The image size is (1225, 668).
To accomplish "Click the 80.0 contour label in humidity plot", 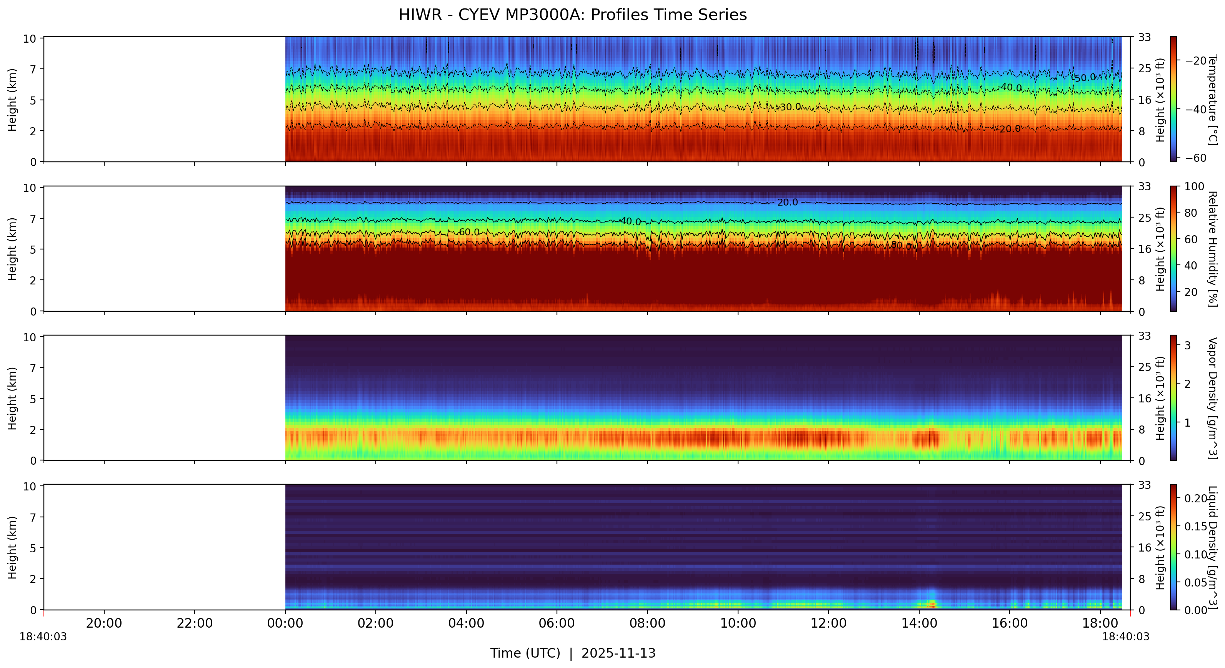I will (901, 245).
